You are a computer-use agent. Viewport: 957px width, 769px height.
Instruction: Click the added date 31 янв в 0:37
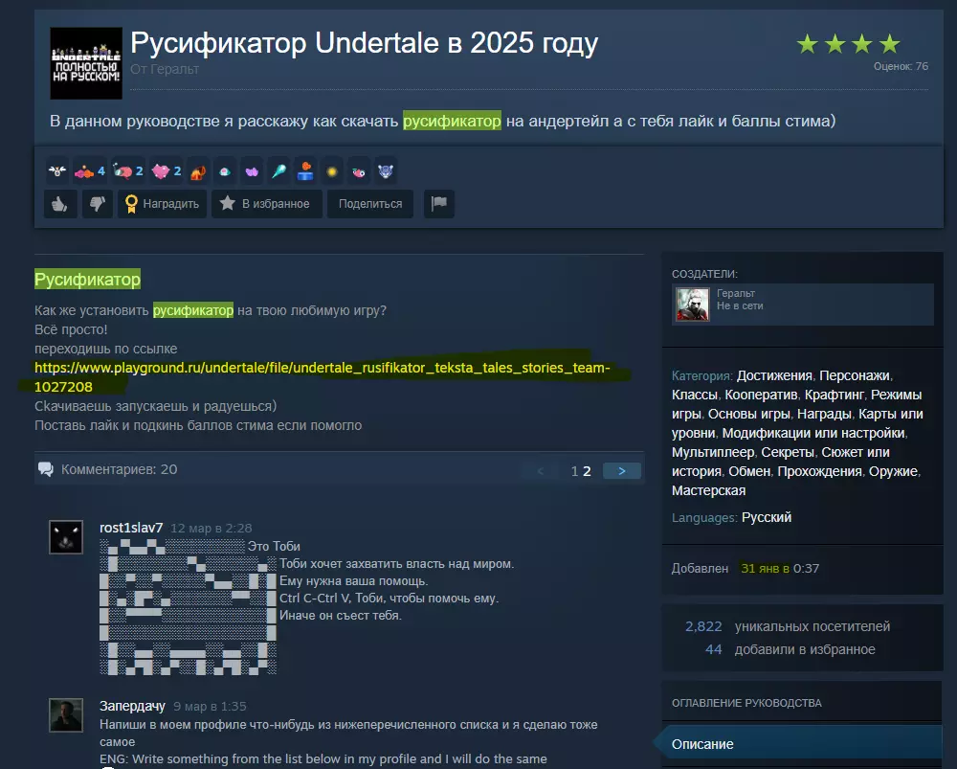pyautogui.click(x=779, y=568)
